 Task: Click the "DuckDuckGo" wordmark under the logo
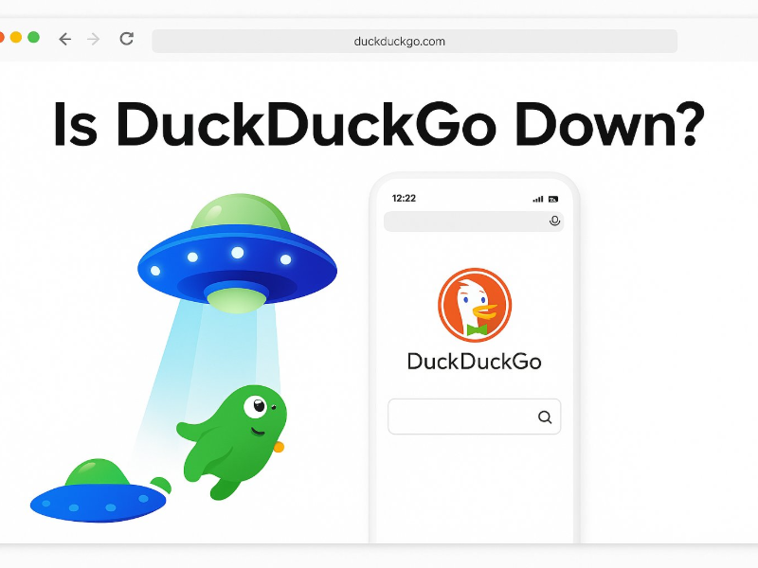coord(475,362)
